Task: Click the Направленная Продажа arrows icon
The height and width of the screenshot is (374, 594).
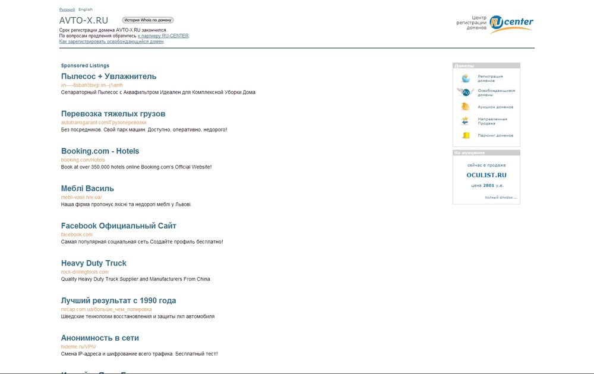Action: pos(465,121)
